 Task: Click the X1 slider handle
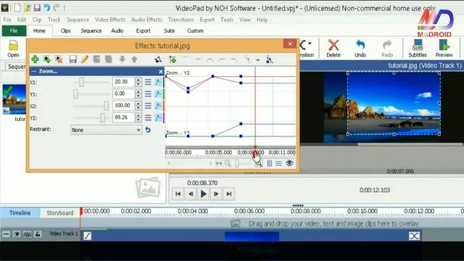82,82
